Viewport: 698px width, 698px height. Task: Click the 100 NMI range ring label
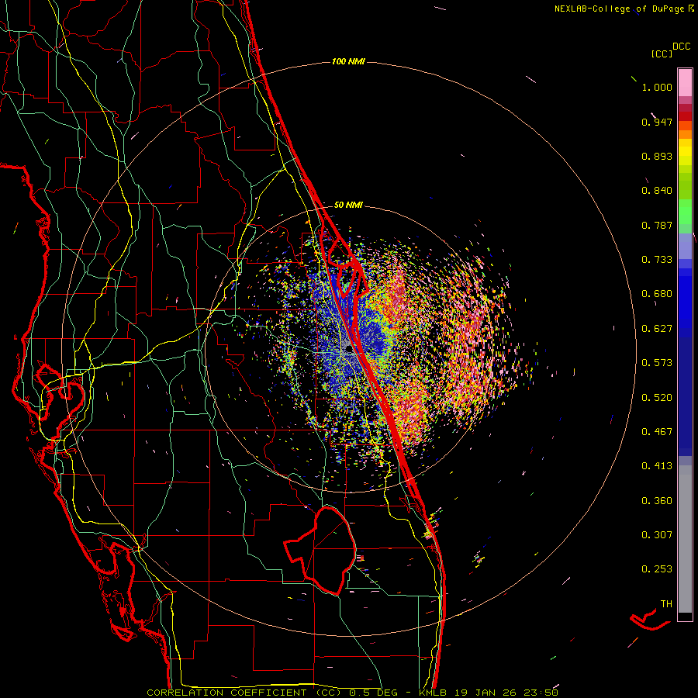point(348,61)
